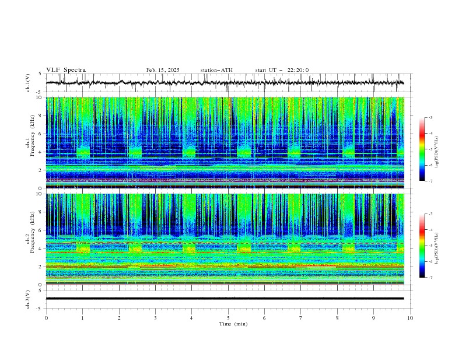Select the date text "Feb. 15, 2025"
The height and width of the screenshot is (357, 462).
coord(163,70)
